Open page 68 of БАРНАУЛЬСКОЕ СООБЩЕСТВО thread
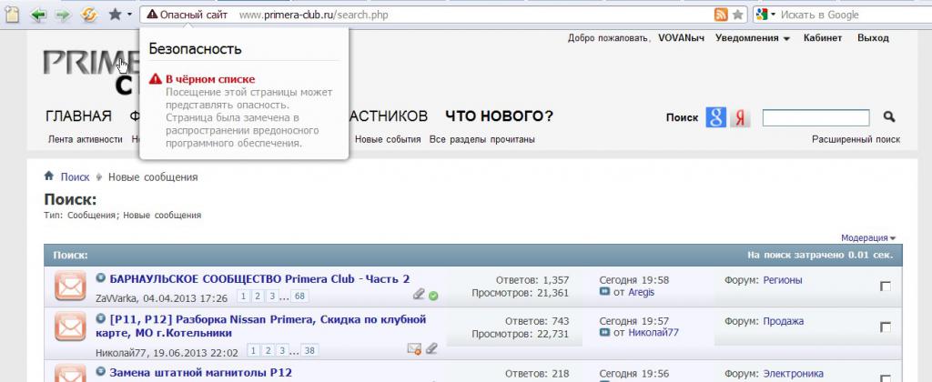The image size is (932, 382). coord(299,297)
